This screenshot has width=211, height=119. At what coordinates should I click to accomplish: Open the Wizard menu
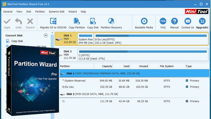tap(73, 11)
